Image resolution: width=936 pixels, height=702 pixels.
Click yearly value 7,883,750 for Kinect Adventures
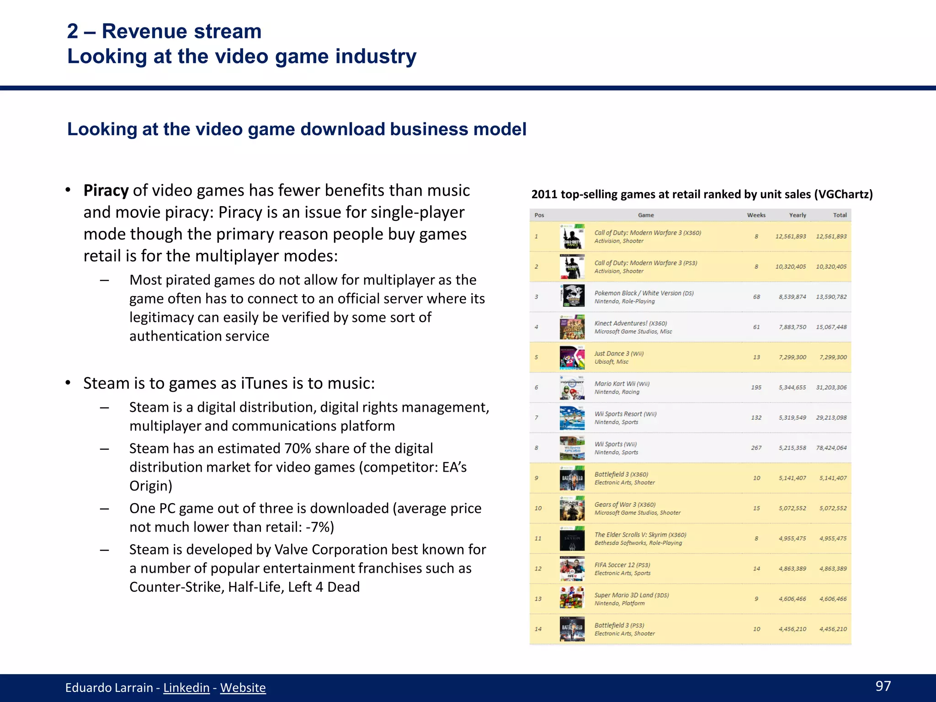(792, 327)
